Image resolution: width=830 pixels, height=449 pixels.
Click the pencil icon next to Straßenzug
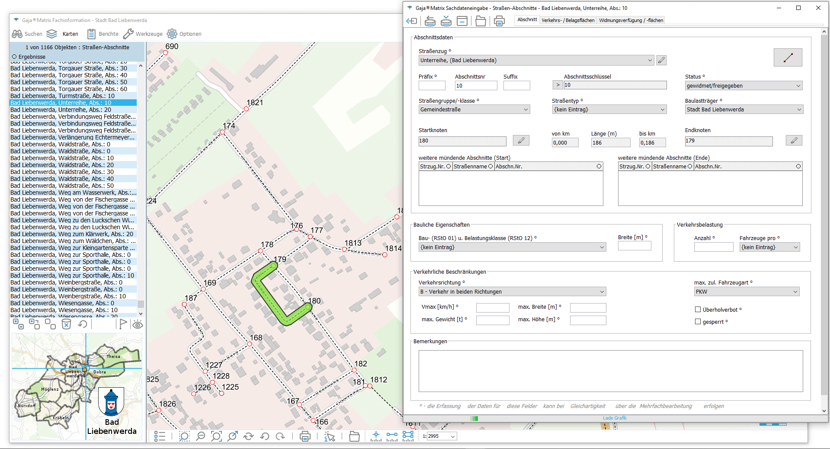click(x=661, y=60)
